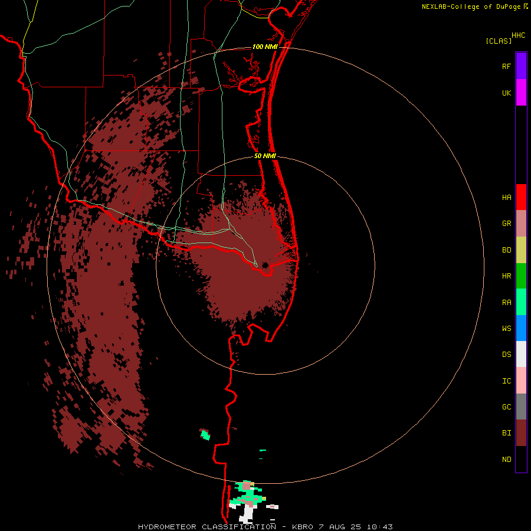The image size is (531, 531).
Task: Click the 'ND' legend label
Action: click(506, 460)
